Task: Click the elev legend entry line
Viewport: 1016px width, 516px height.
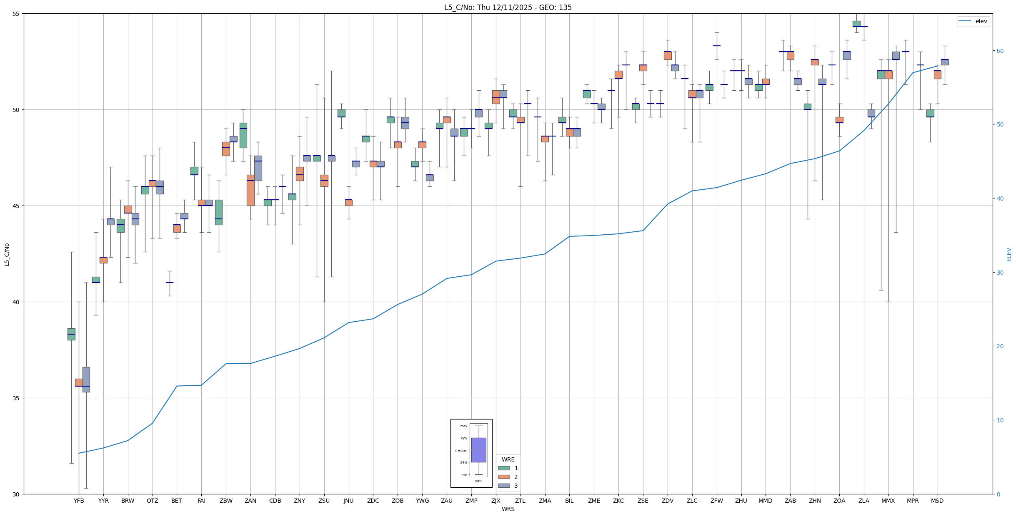Action: pos(964,21)
